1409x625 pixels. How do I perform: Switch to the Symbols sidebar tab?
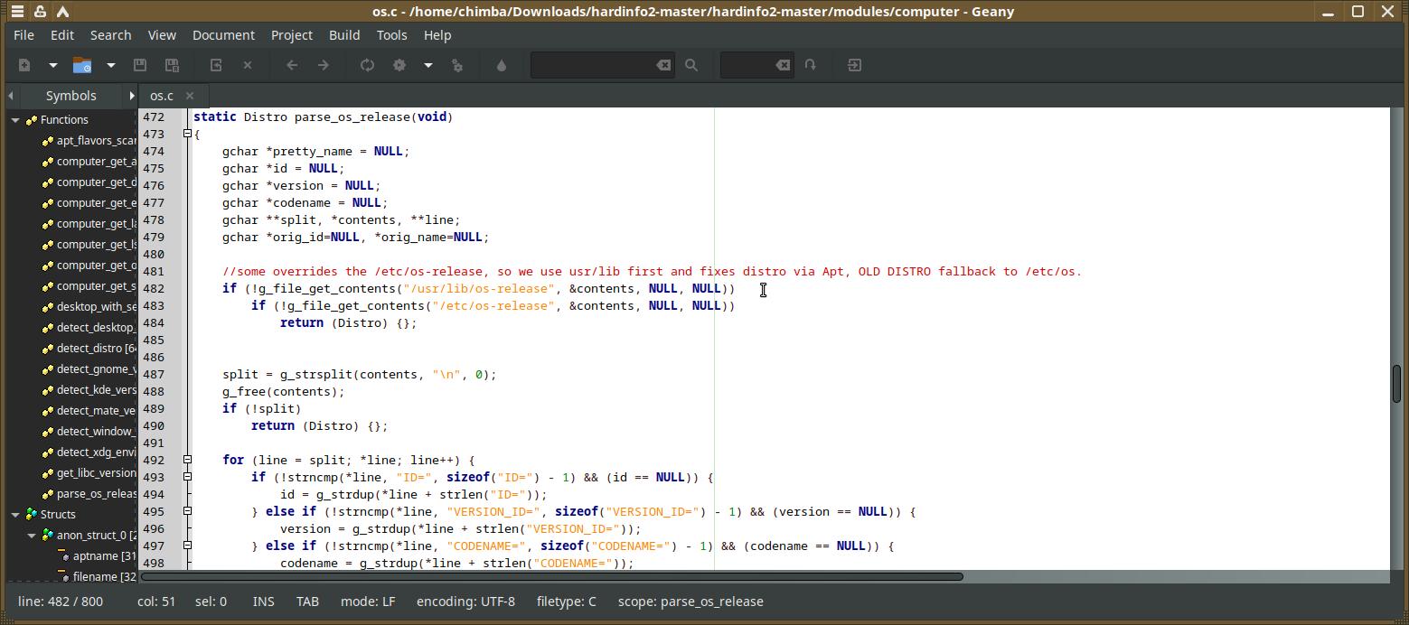pos(70,96)
